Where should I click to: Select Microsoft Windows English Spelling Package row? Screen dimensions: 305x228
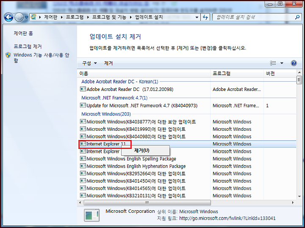click(x=188, y=159)
